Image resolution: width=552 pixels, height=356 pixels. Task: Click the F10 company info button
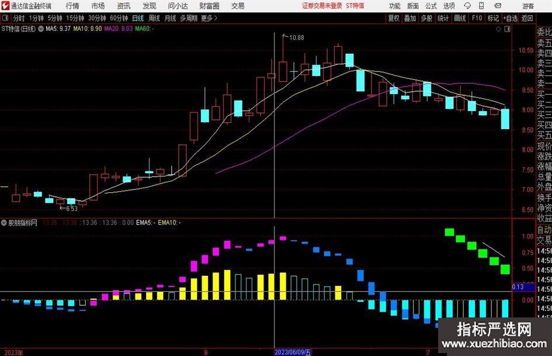tap(477, 18)
